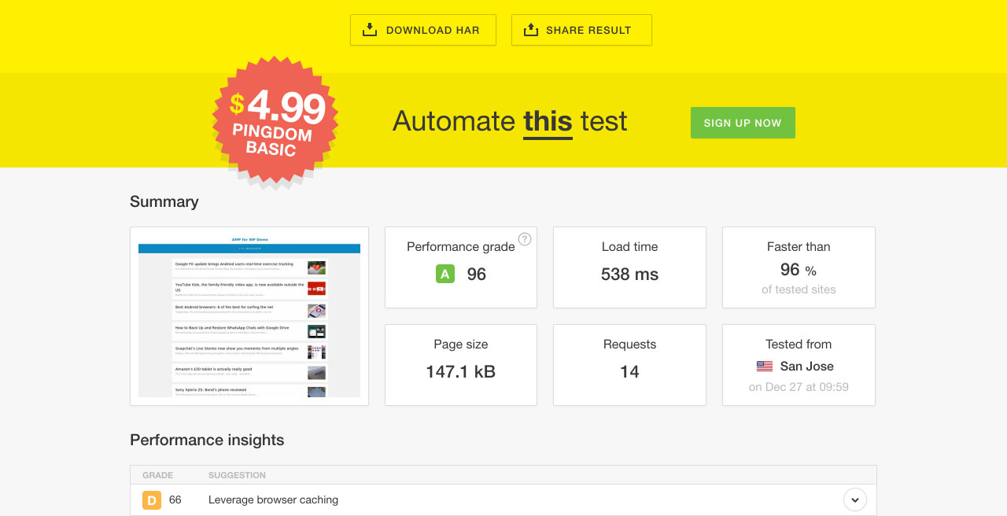Click the Performance grade score 96
1007x516 pixels.
point(476,274)
